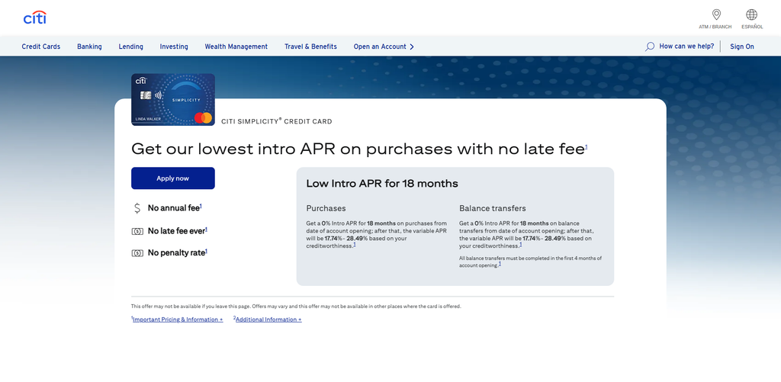Image resolution: width=781 pixels, height=382 pixels.
Task: Click the How can we help? search field
Action: click(x=686, y=47)
